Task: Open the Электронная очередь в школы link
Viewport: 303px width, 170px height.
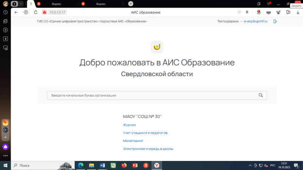Action: [148, 149]
